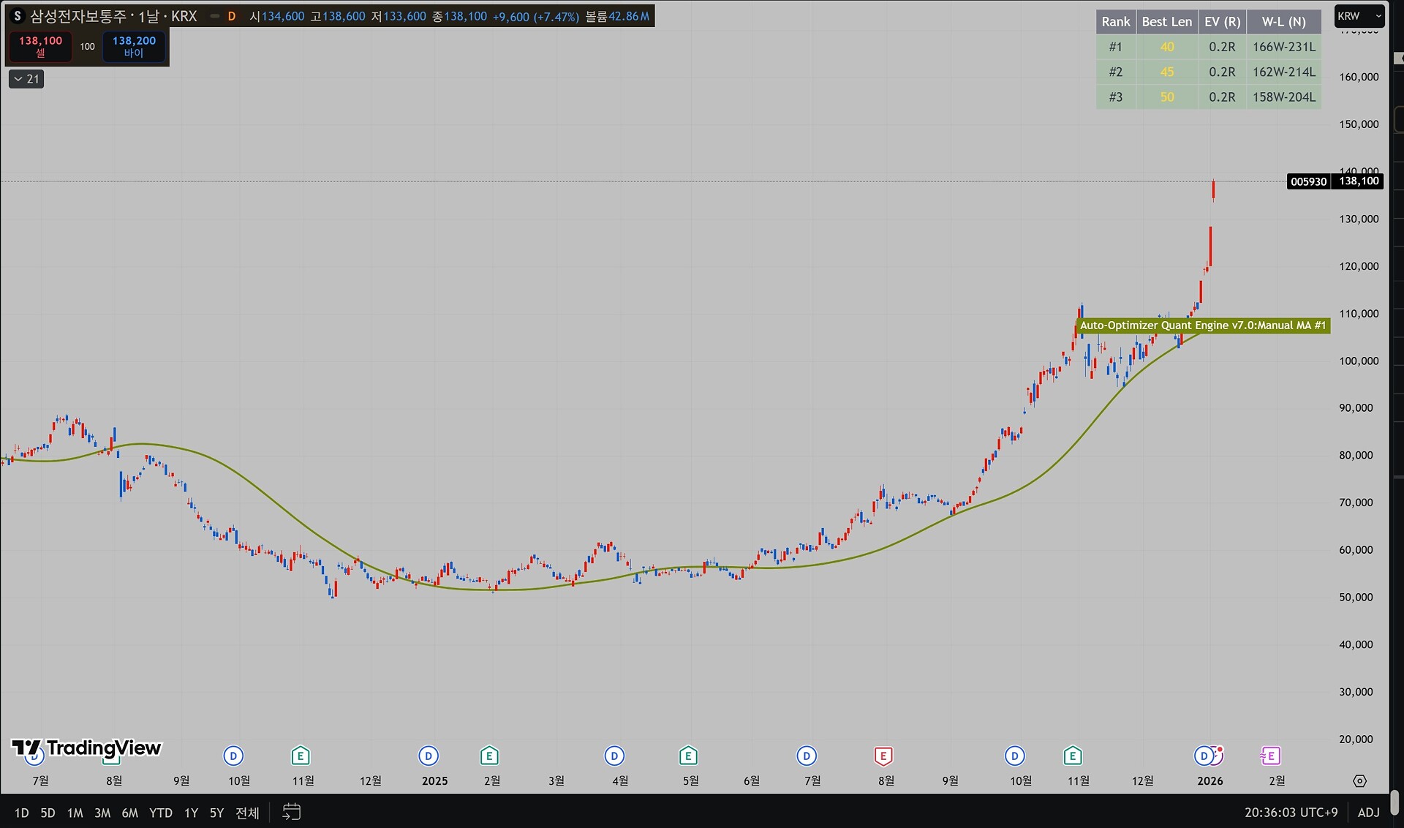1404x828 pixels.
Task: Select the 6M time range
Action: 129,813
